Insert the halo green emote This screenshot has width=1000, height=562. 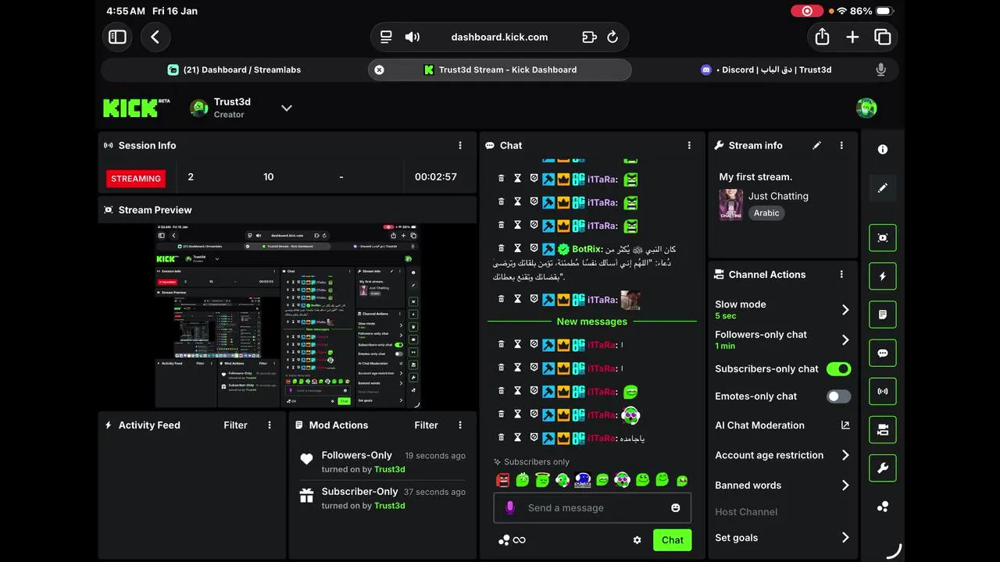pos(542,479)
